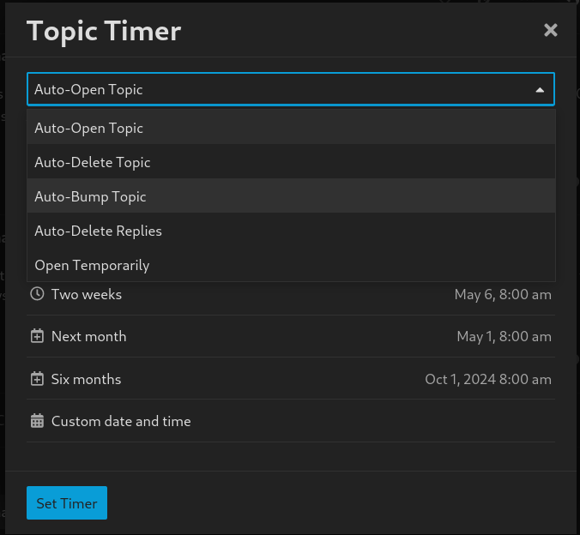Click the calendar-plus icon beside Six months
This screenshot has height=535, width=580.
coord(37,379)
